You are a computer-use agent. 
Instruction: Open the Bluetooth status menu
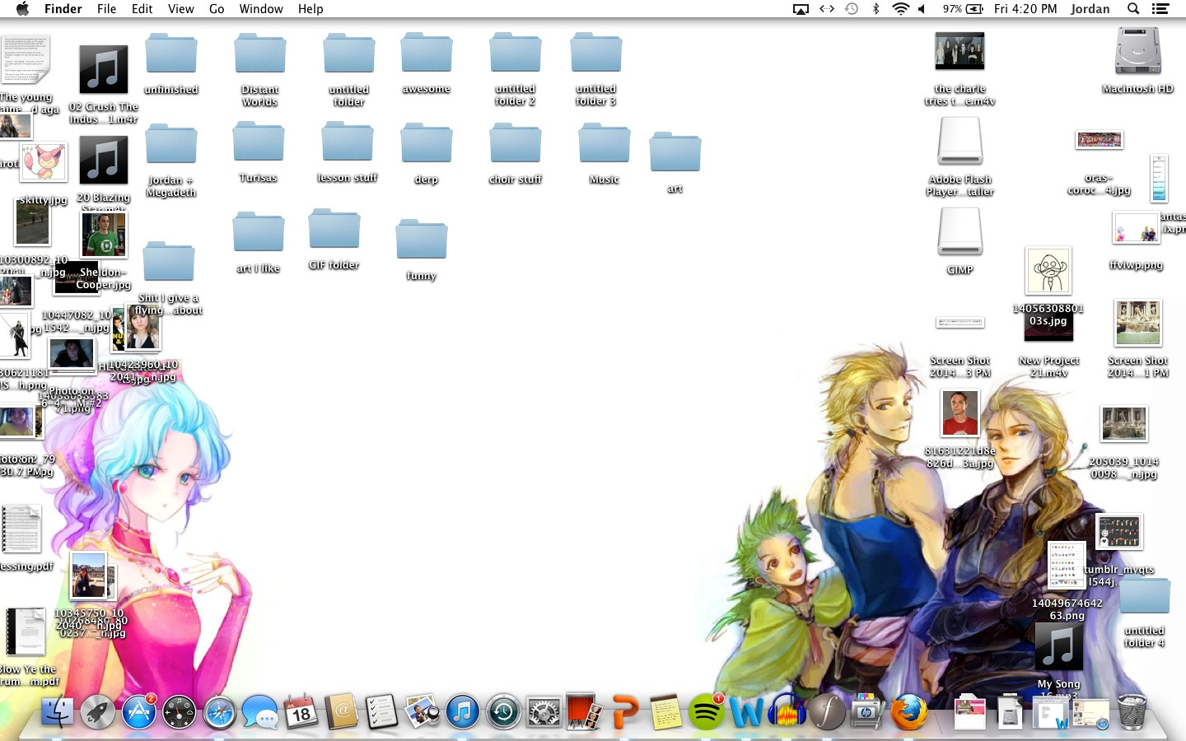click(x=875, y=9)
